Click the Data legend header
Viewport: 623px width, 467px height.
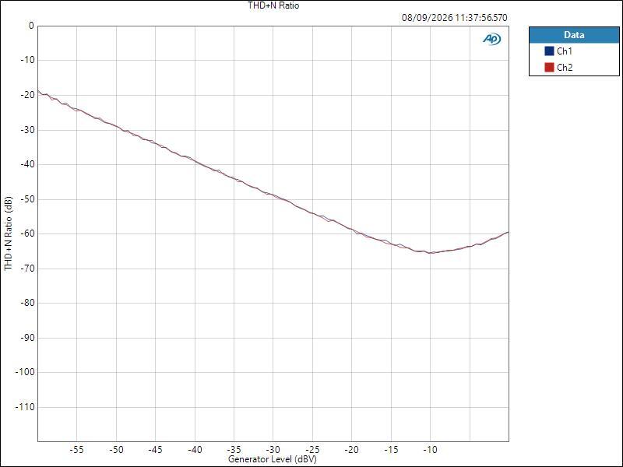click(574, 35)
